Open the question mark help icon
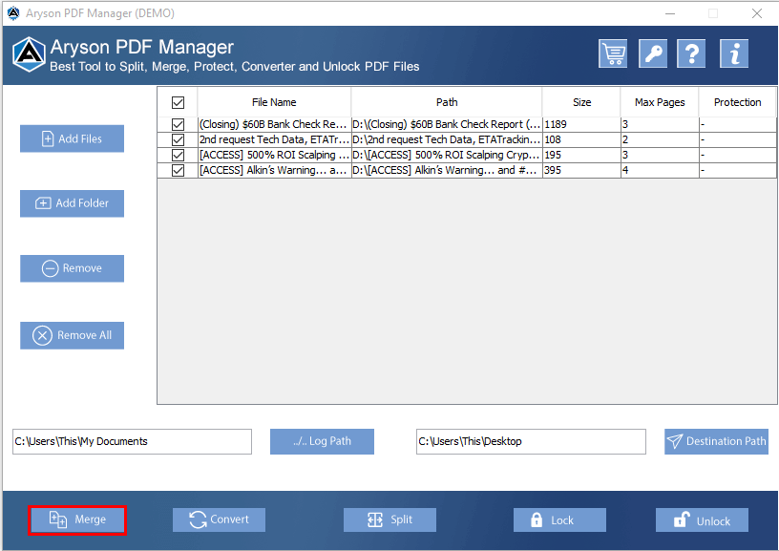779x551 pixels. click(691, 53)
